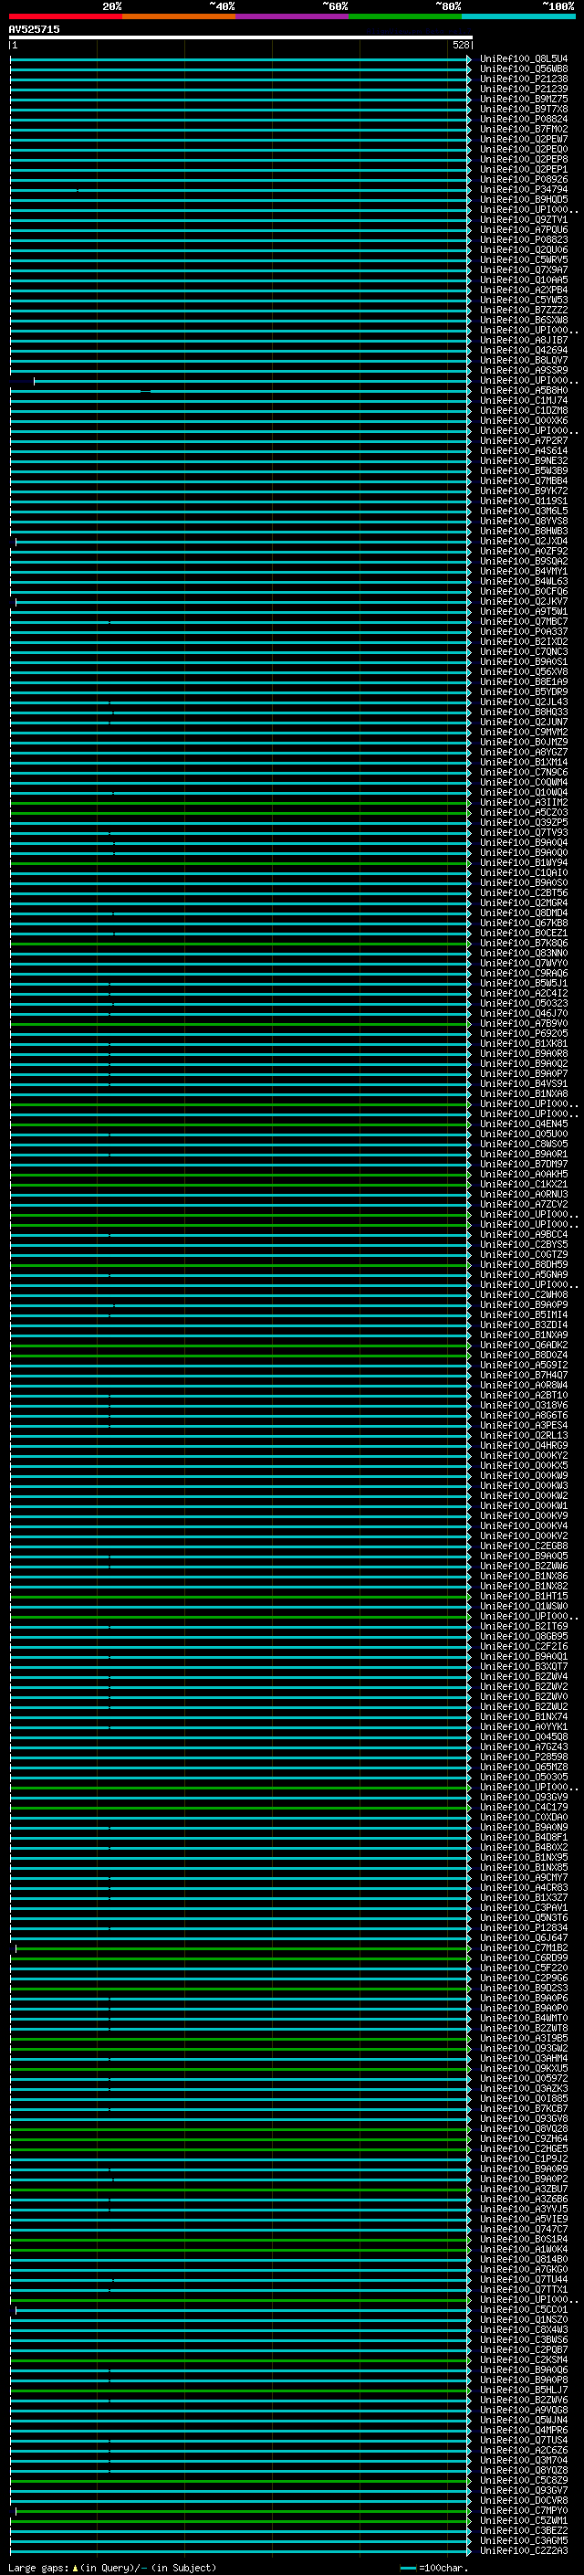Select the UniRef100_Q7TV93 label
The height and width of the screenshot is (2575, 584).
[x=524, y=833]
